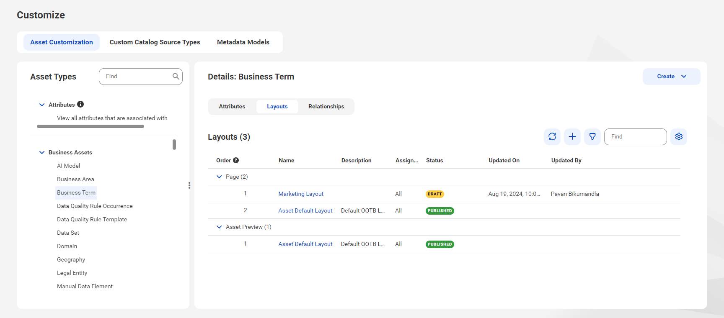This screenshot has width=724, height=318.
Task: Open the Marketing Layout link
Action: [301, 194]
